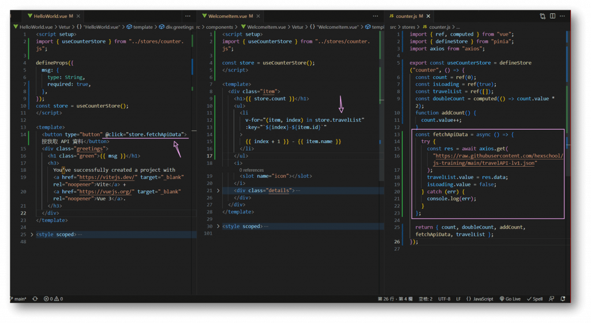The image size is (591, 323).
Task: Click the feedback icon in status bar
Action: (x=552, y=299)
